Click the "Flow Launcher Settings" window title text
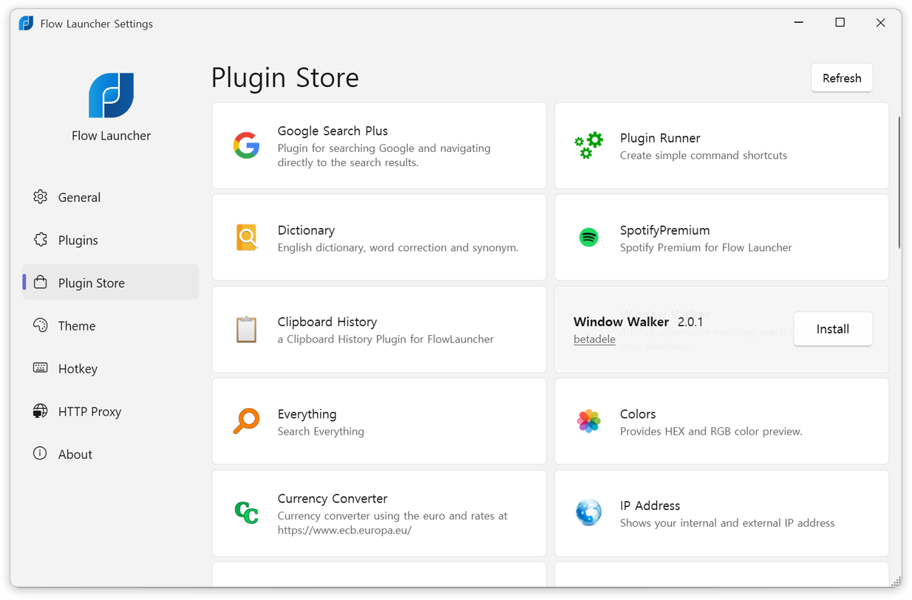 [97, 24]
